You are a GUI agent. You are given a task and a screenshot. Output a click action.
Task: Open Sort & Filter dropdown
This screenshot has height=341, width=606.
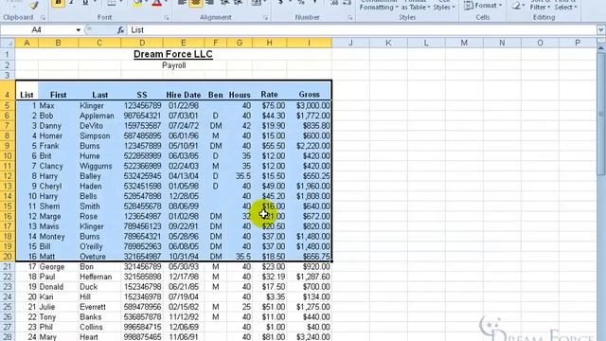540,6
